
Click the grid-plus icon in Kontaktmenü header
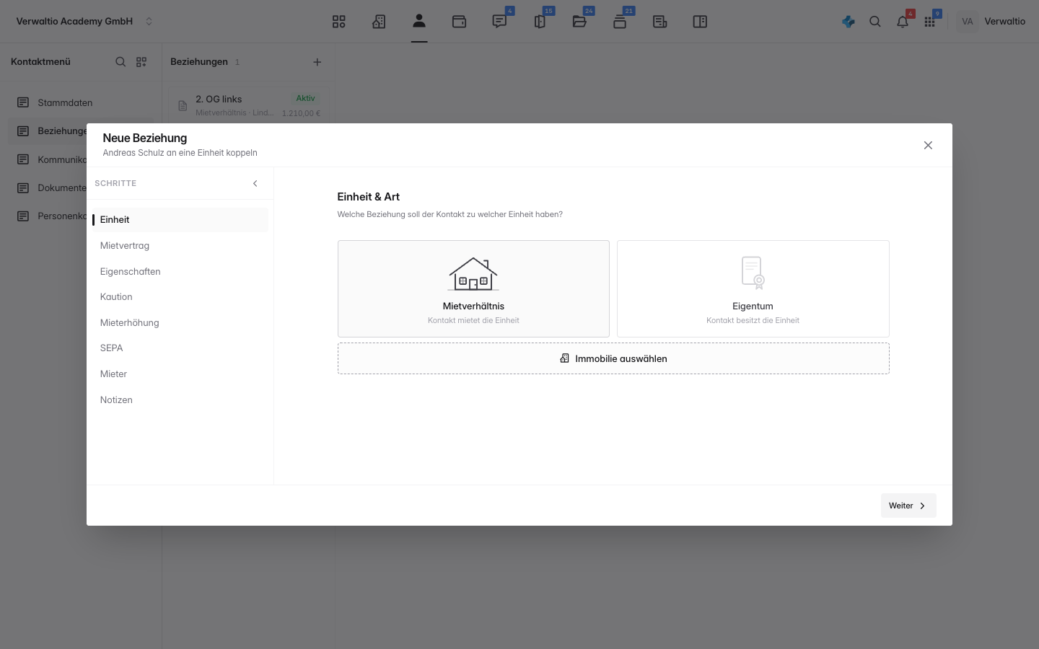(x=141, y=62)
